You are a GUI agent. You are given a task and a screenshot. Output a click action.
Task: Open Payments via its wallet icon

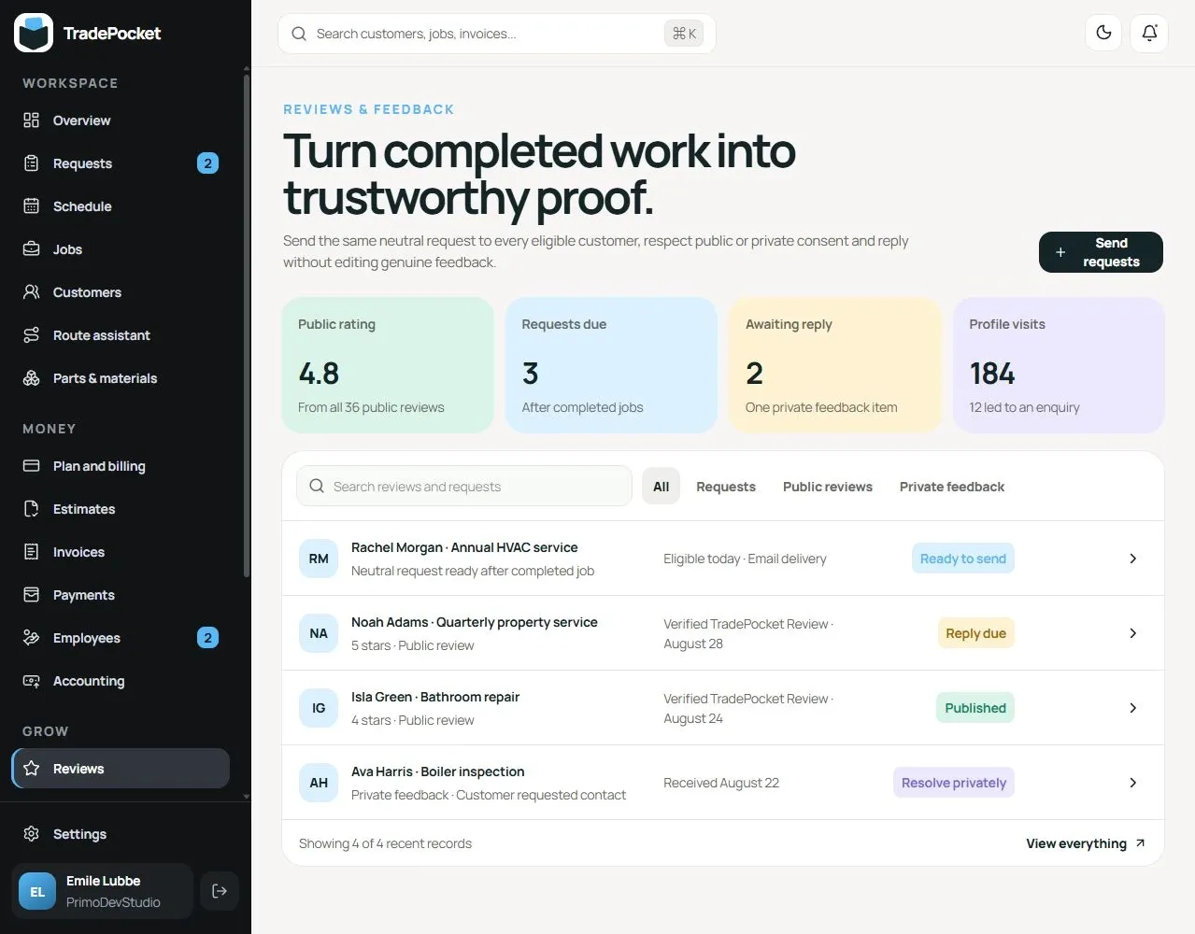(x=31, y=595)
